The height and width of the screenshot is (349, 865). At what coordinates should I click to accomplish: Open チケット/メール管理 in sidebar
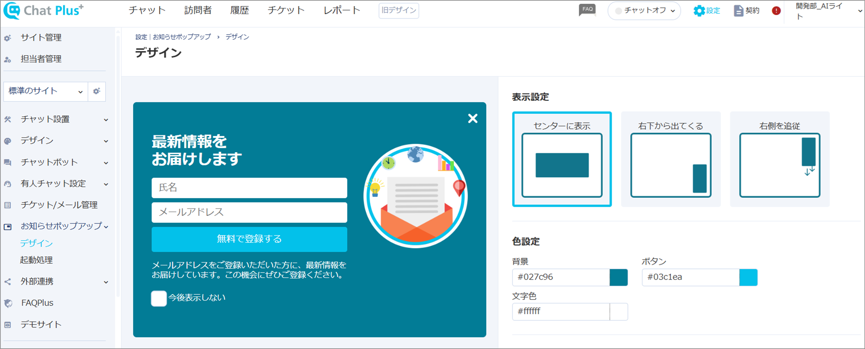(59, 205)
